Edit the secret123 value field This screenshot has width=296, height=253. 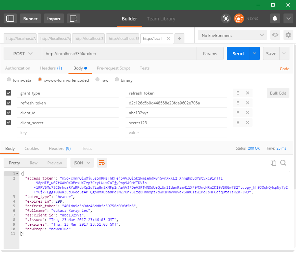(176, 123)
